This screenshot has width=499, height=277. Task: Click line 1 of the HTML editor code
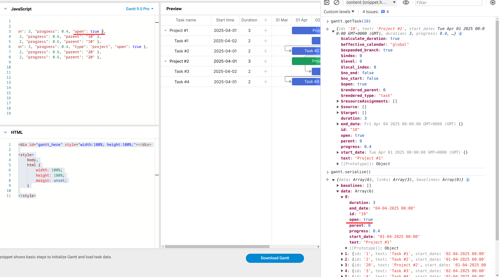[85, 145]
